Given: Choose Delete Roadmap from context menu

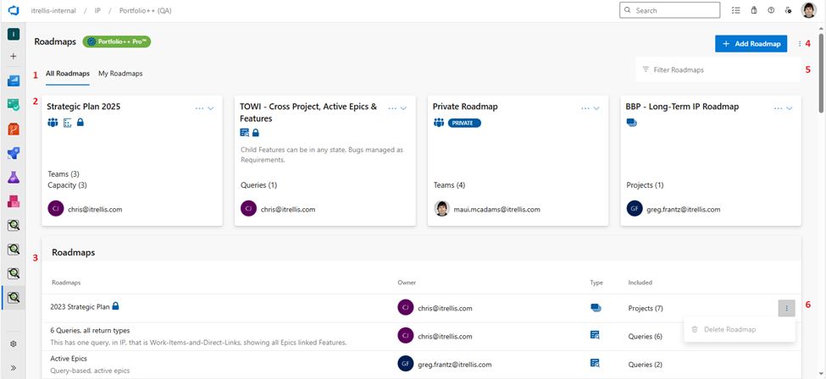Looking at the screenshot, I should (739, 330).
